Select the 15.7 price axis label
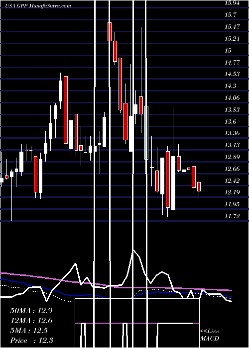Screen dimensions: 249x348 pos(231,15)
